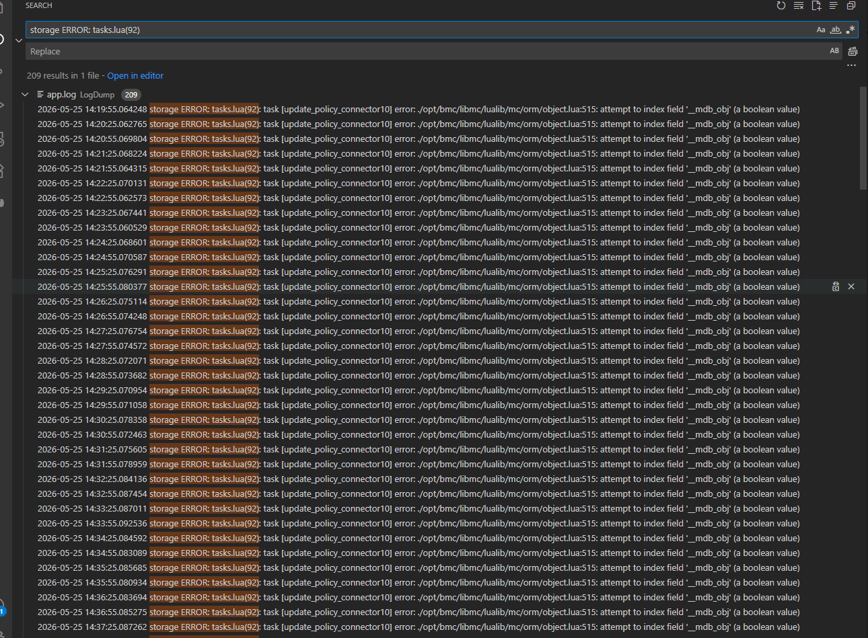The width and height of the screenshot is (868, 638).
Task: Open the result at 14:23:55.060529
Action: click(x=419, y=227)
